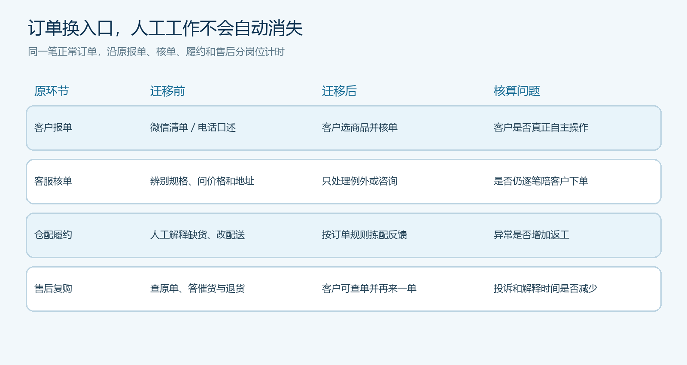Select the 仓配履约 row label
Viewport: 687px width, 365px height.
53,235
